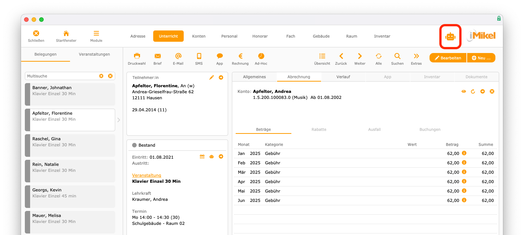Open the Übersicht list icon
The height and width of the screenshot is (235, 524).
click(322, 56)
